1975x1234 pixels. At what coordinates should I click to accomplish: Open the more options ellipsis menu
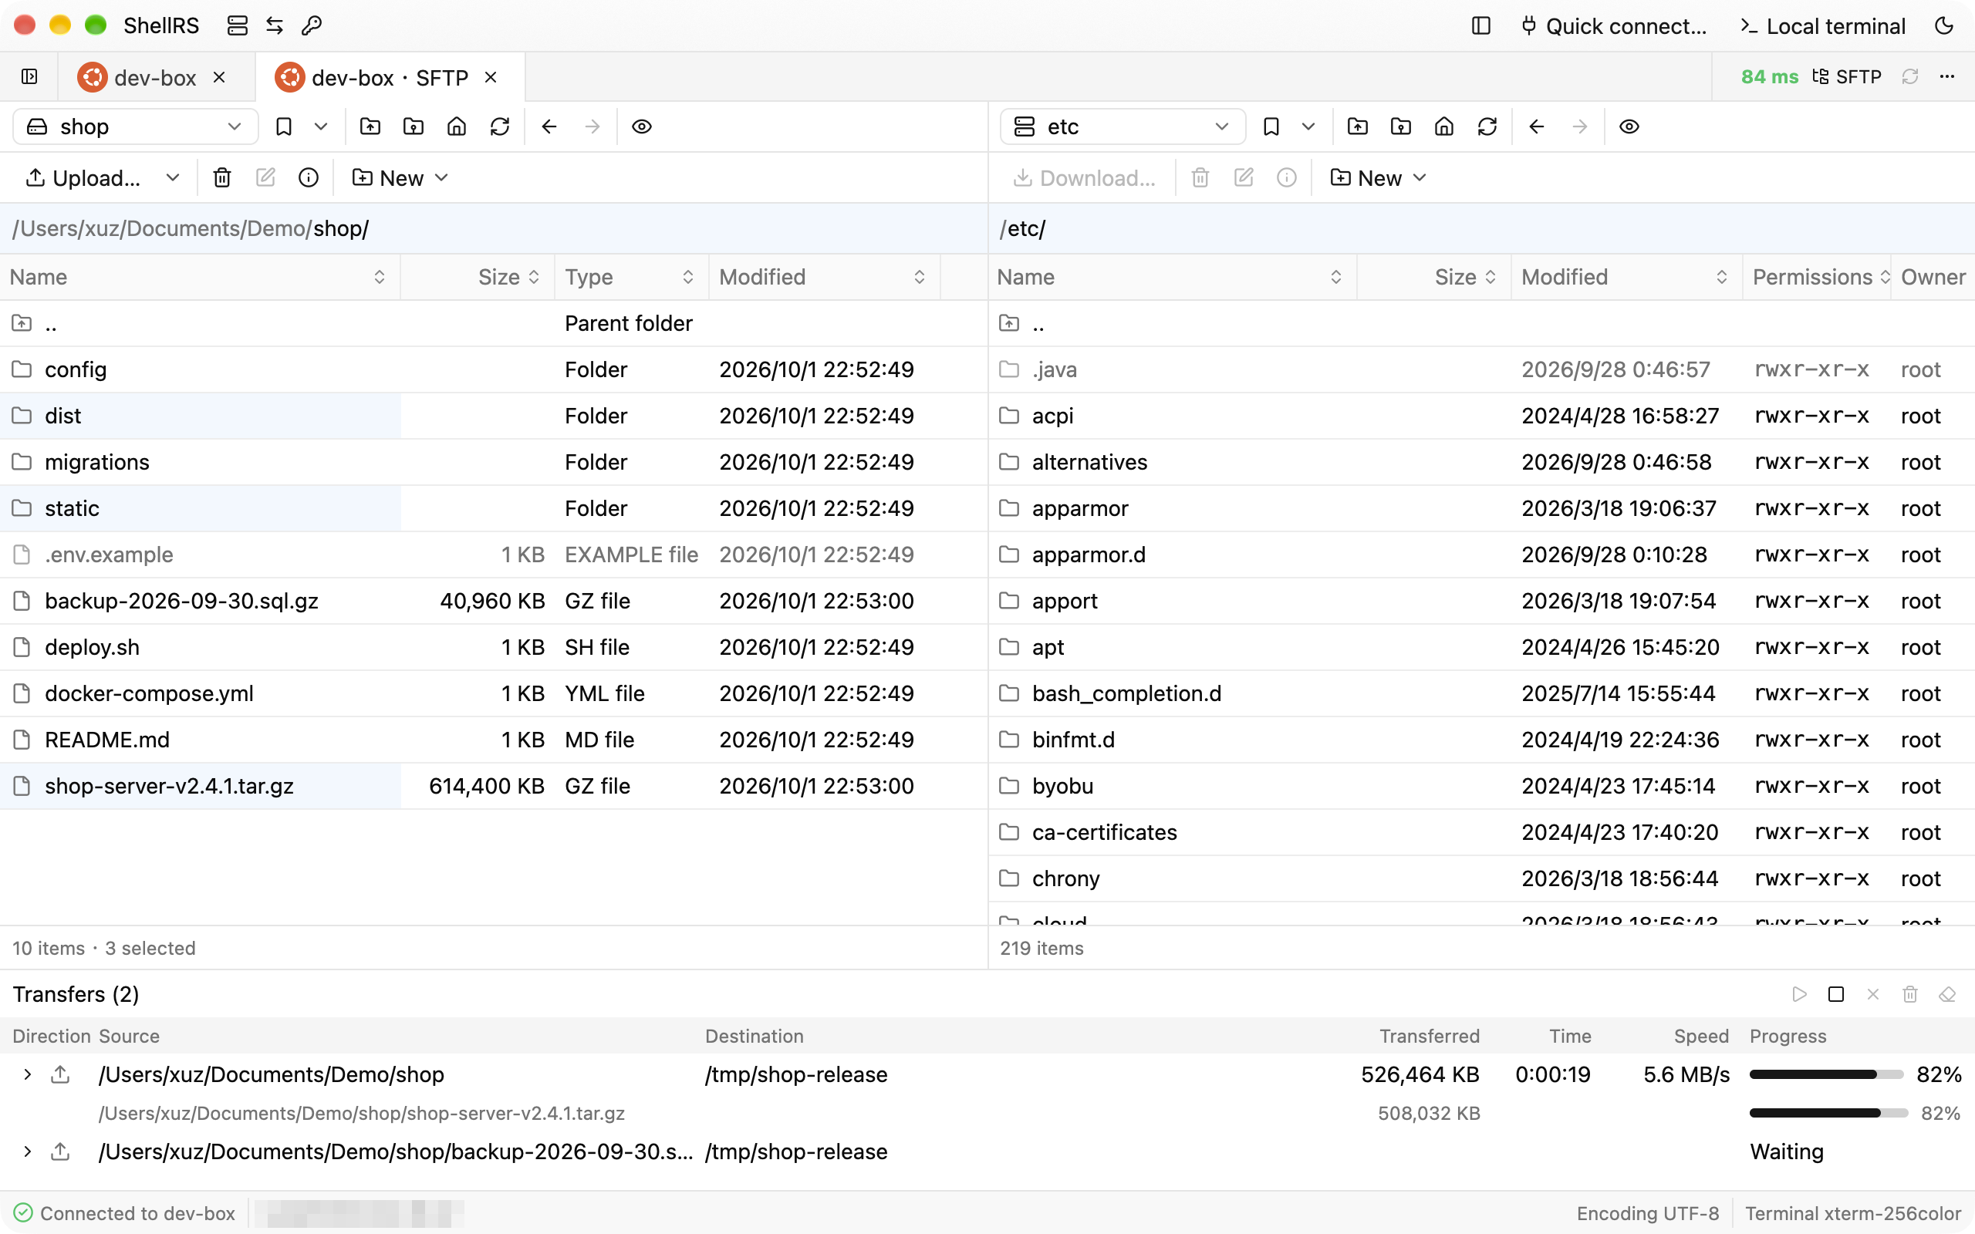(x=1947, y=76)
